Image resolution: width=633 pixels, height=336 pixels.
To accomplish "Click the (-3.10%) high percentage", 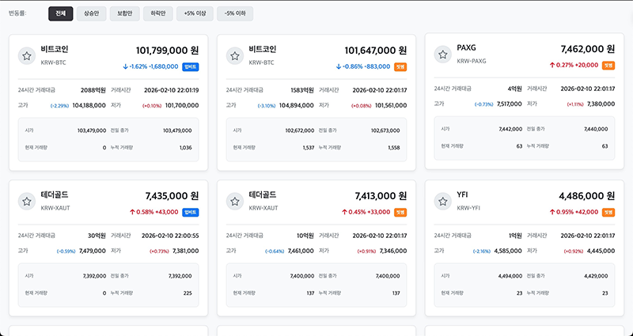I will coord(267,106).
